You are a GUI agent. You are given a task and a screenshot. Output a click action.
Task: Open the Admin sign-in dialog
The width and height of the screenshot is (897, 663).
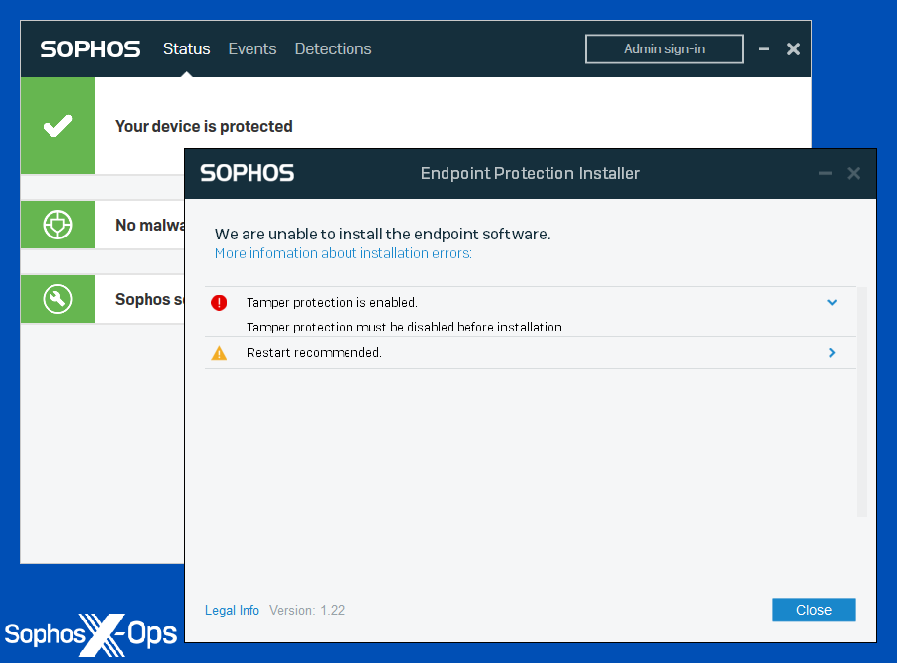pyautogui.click(x=663, y=47)
